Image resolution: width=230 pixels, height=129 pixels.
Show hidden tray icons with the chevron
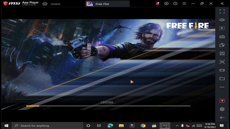point(177,126)
